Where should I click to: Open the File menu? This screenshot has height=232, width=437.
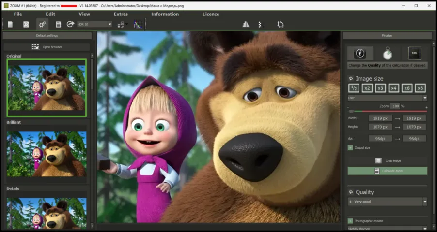coord(18,14)
